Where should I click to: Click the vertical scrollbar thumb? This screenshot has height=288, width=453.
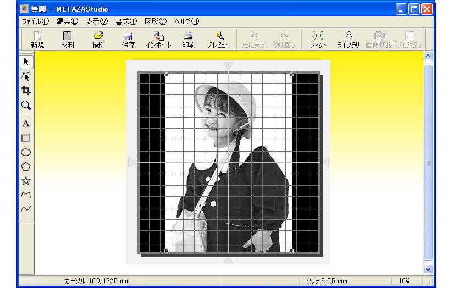(x=428, y=162)
